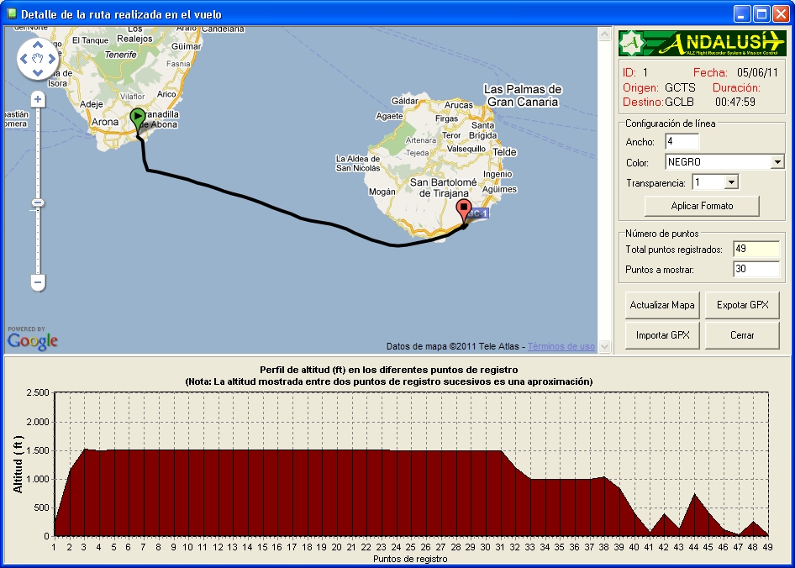The image size is (795, 568).
Task: Click the map zoom slider handle
Action: pyautogui.click(x=38, y=203)
